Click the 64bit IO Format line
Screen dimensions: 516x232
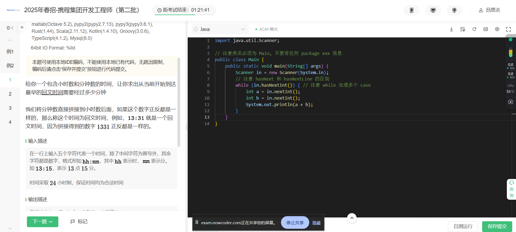[x=53, y=48]
